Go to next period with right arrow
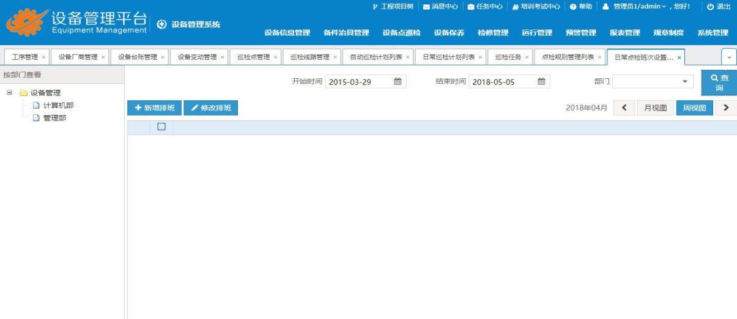The width and height of the screenshot is (737, 319). (726, 108)
